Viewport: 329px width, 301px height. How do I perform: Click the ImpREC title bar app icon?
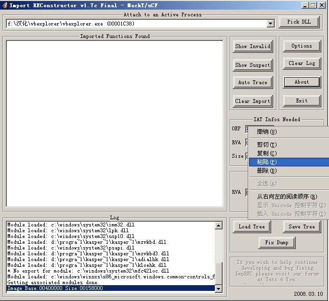(5, 5)
